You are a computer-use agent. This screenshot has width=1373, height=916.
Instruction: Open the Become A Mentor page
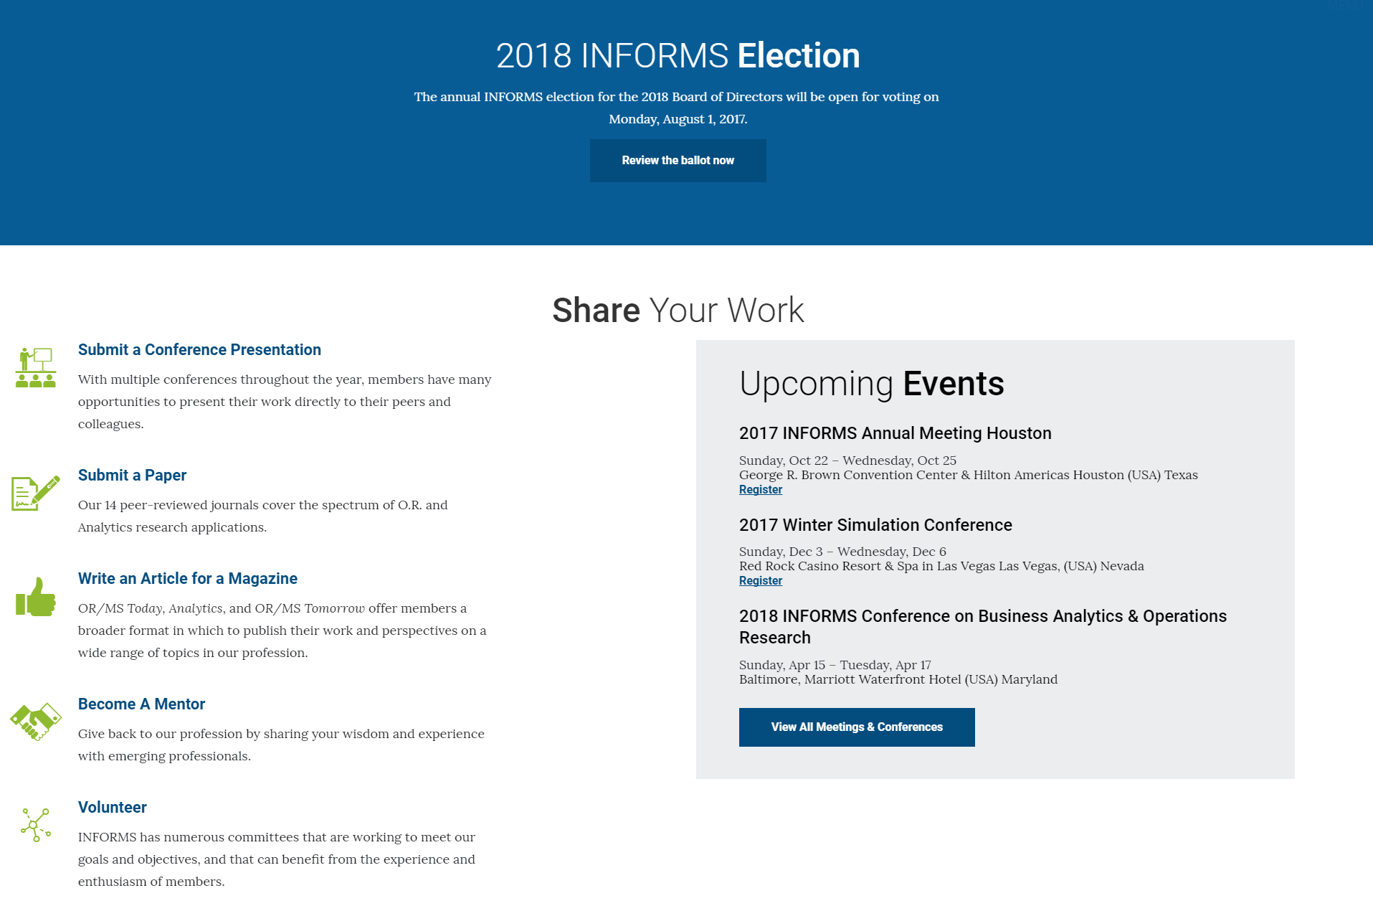click(141, 704)
